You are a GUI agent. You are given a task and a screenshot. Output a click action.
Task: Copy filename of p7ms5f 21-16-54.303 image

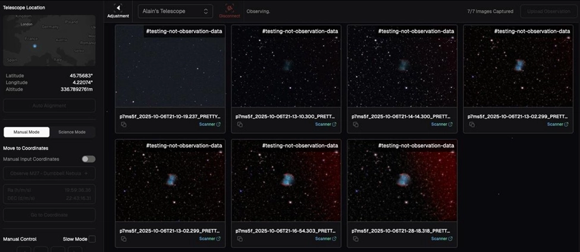pyautogui.click(x=240, y=239)
